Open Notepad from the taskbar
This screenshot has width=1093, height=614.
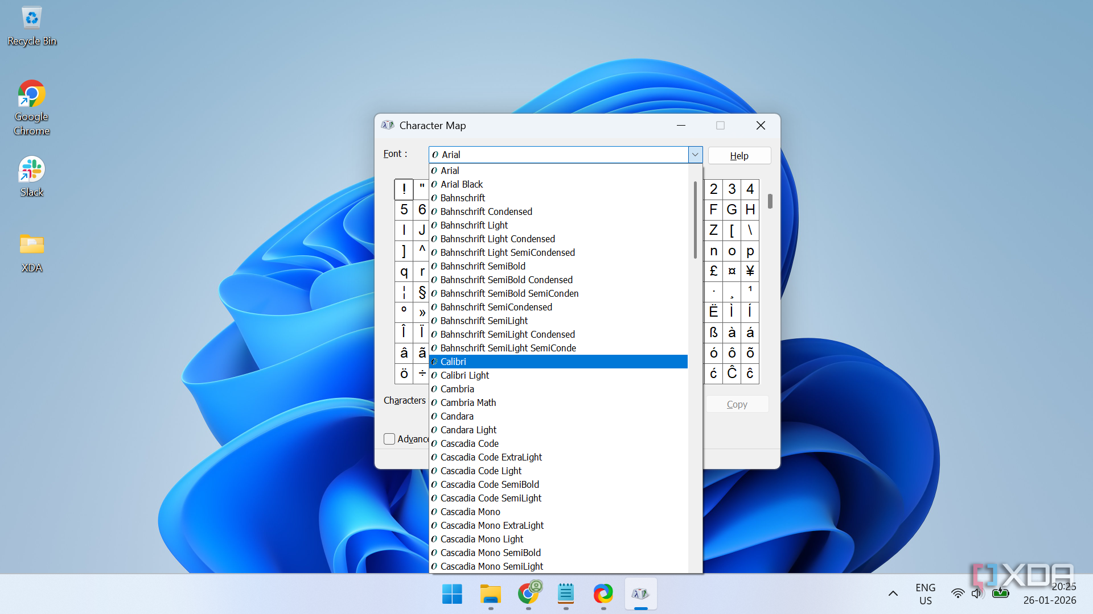pos(566,594)
